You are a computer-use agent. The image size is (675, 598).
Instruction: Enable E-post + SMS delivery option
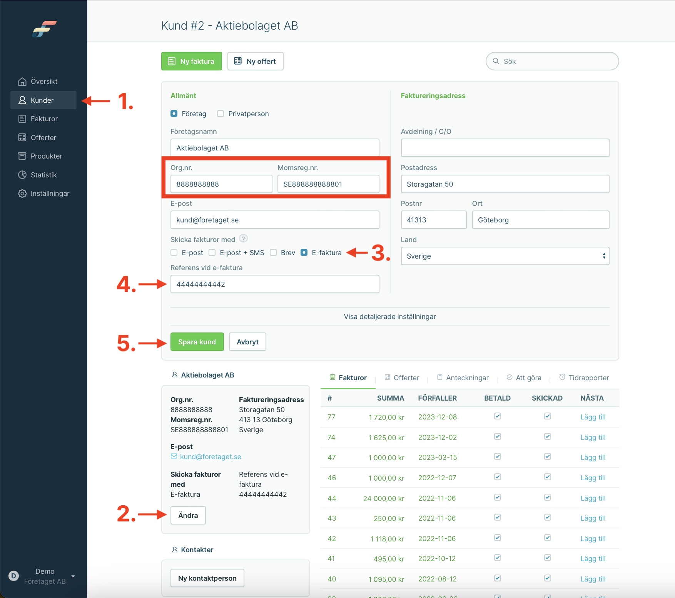click(212, 252)
